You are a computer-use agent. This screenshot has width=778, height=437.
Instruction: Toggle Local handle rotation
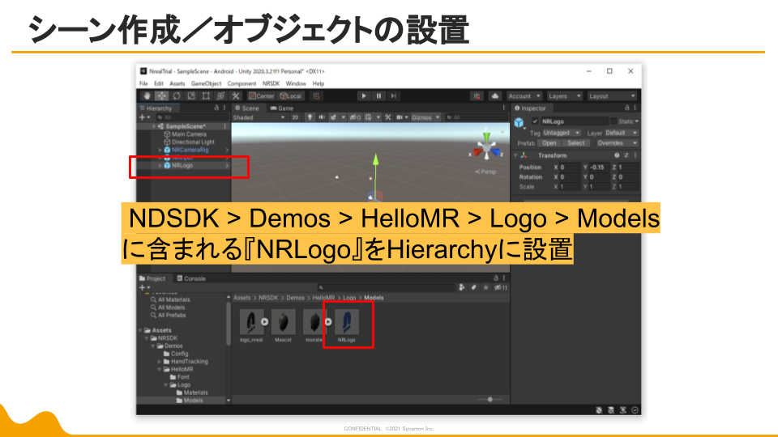coord(291,96)
